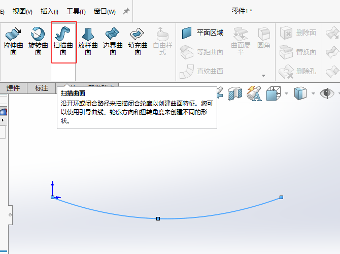340x254 pixels.
Task: Expand the left panel flyout arrow
Action: click(3, 120)
